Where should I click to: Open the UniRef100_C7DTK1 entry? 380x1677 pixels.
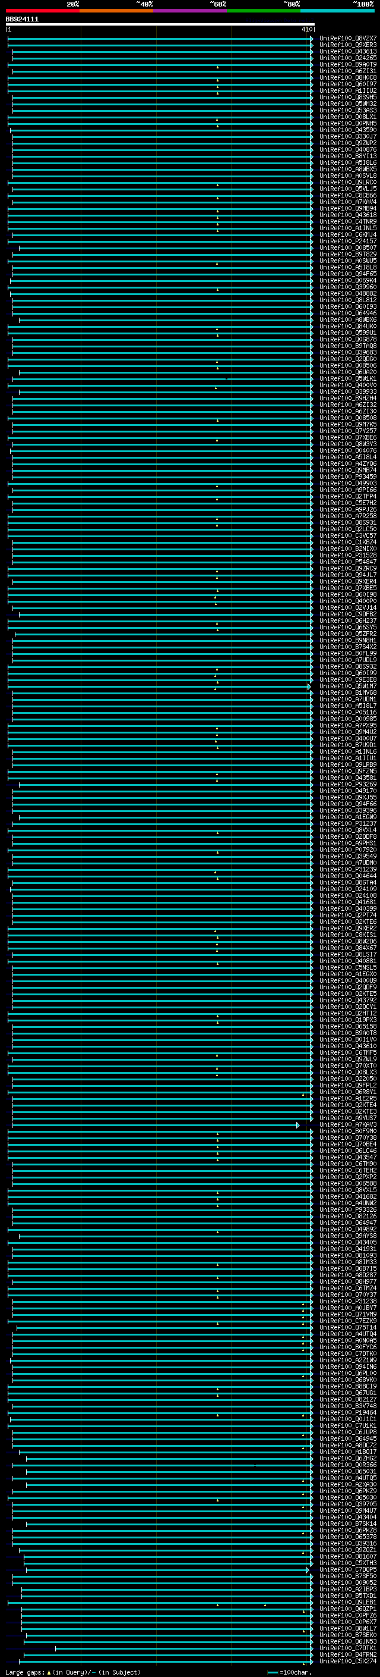(348, 1647)
